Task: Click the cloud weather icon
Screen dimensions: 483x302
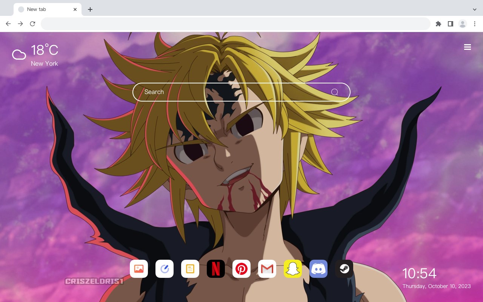Action: pos(19,55)
